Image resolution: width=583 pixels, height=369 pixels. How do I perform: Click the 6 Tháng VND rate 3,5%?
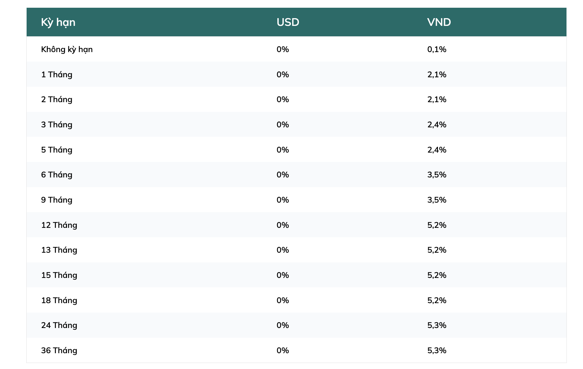(437, 175)
